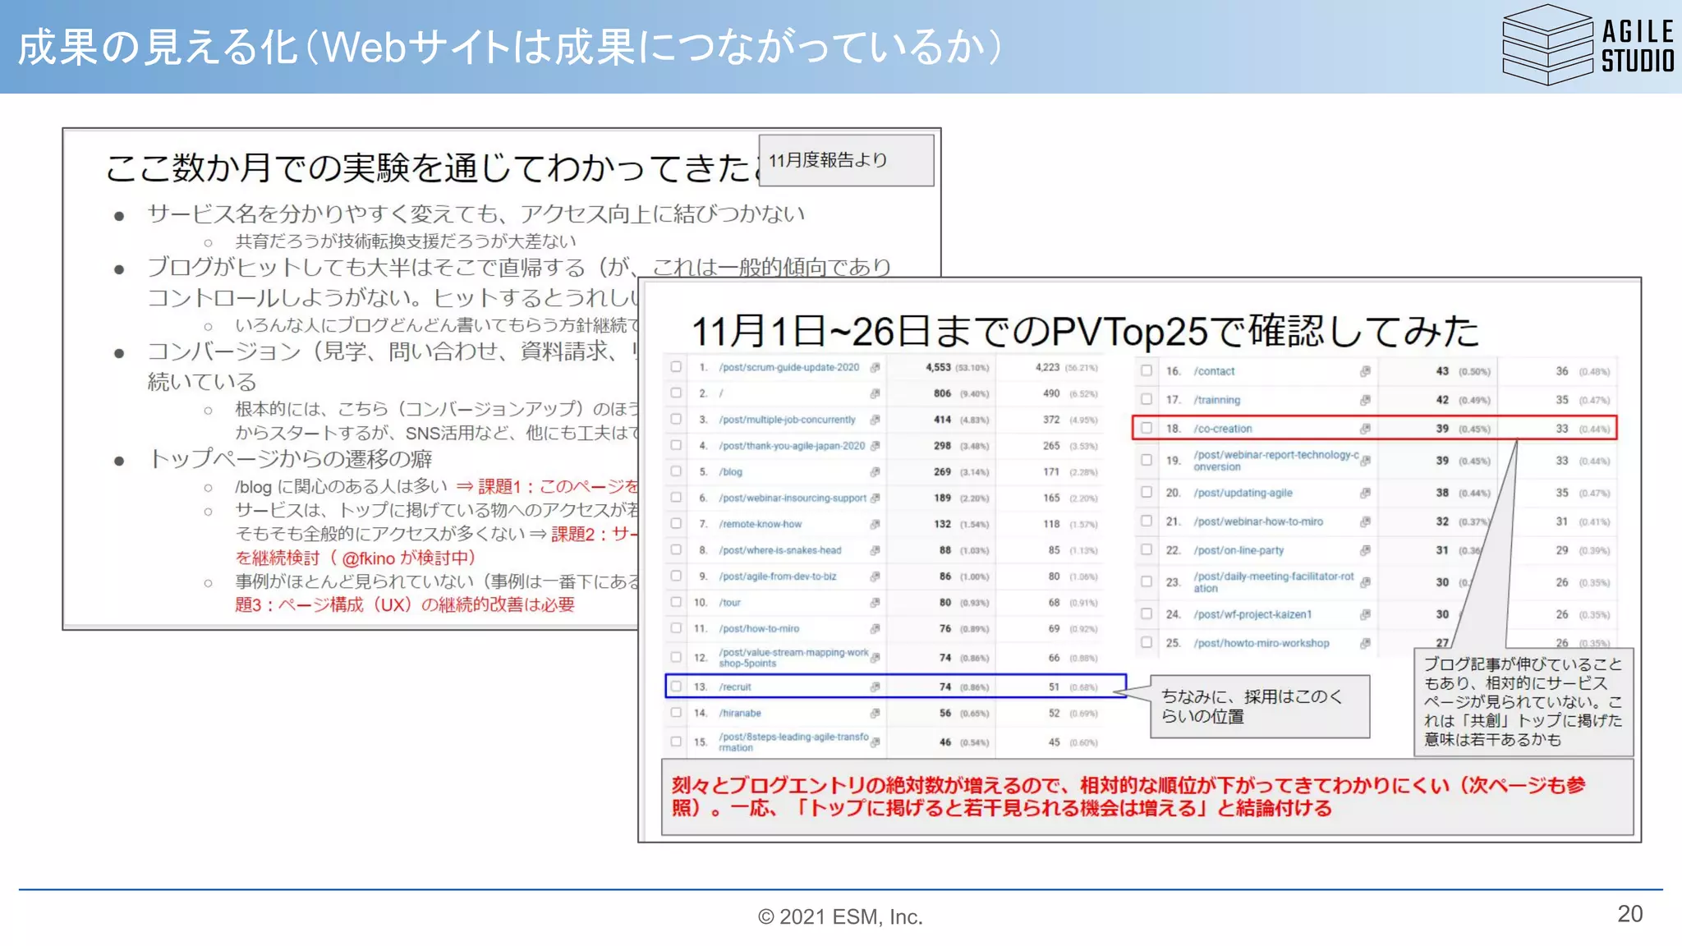The width and height of the screenshot is (1682, 946).
Task: Open external icon for the /trainning row
Action: point(1365,400)
